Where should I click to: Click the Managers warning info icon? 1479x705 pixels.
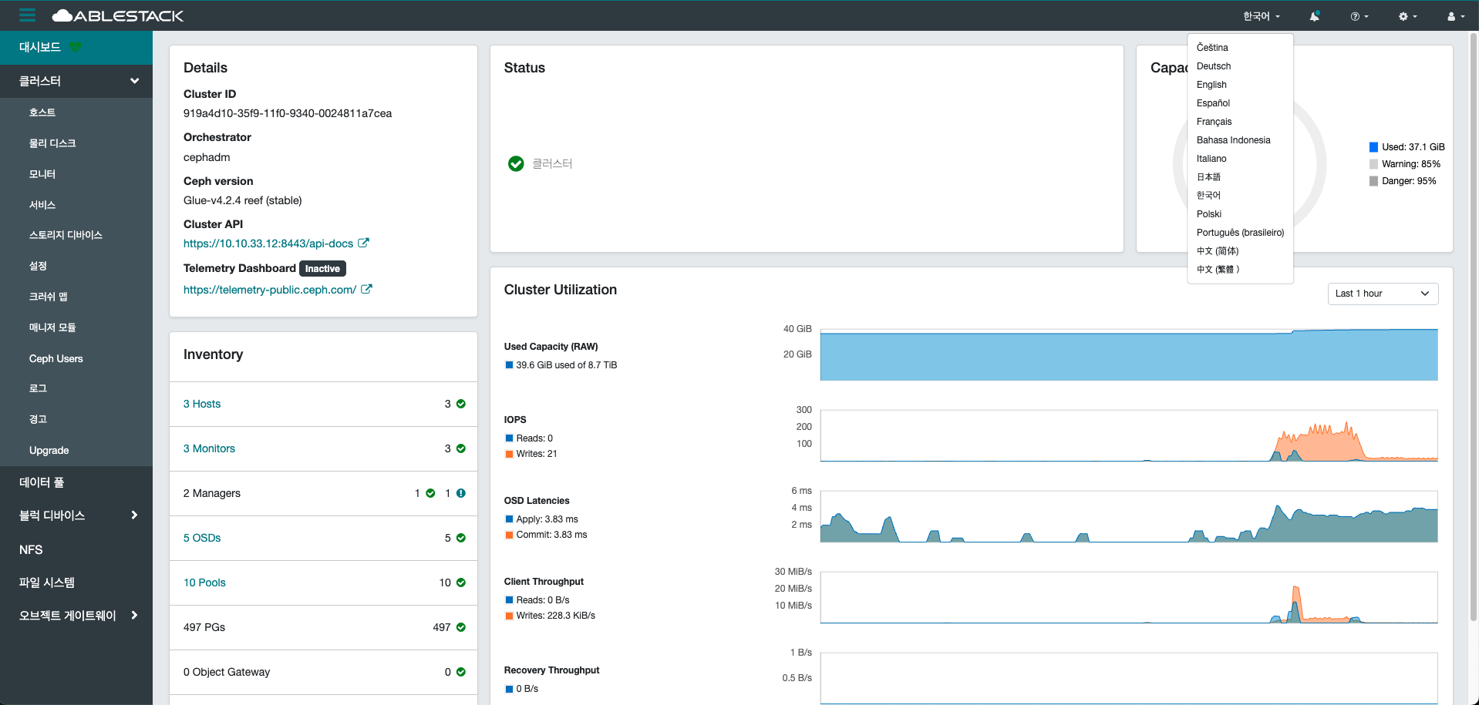tap(460, 493)
